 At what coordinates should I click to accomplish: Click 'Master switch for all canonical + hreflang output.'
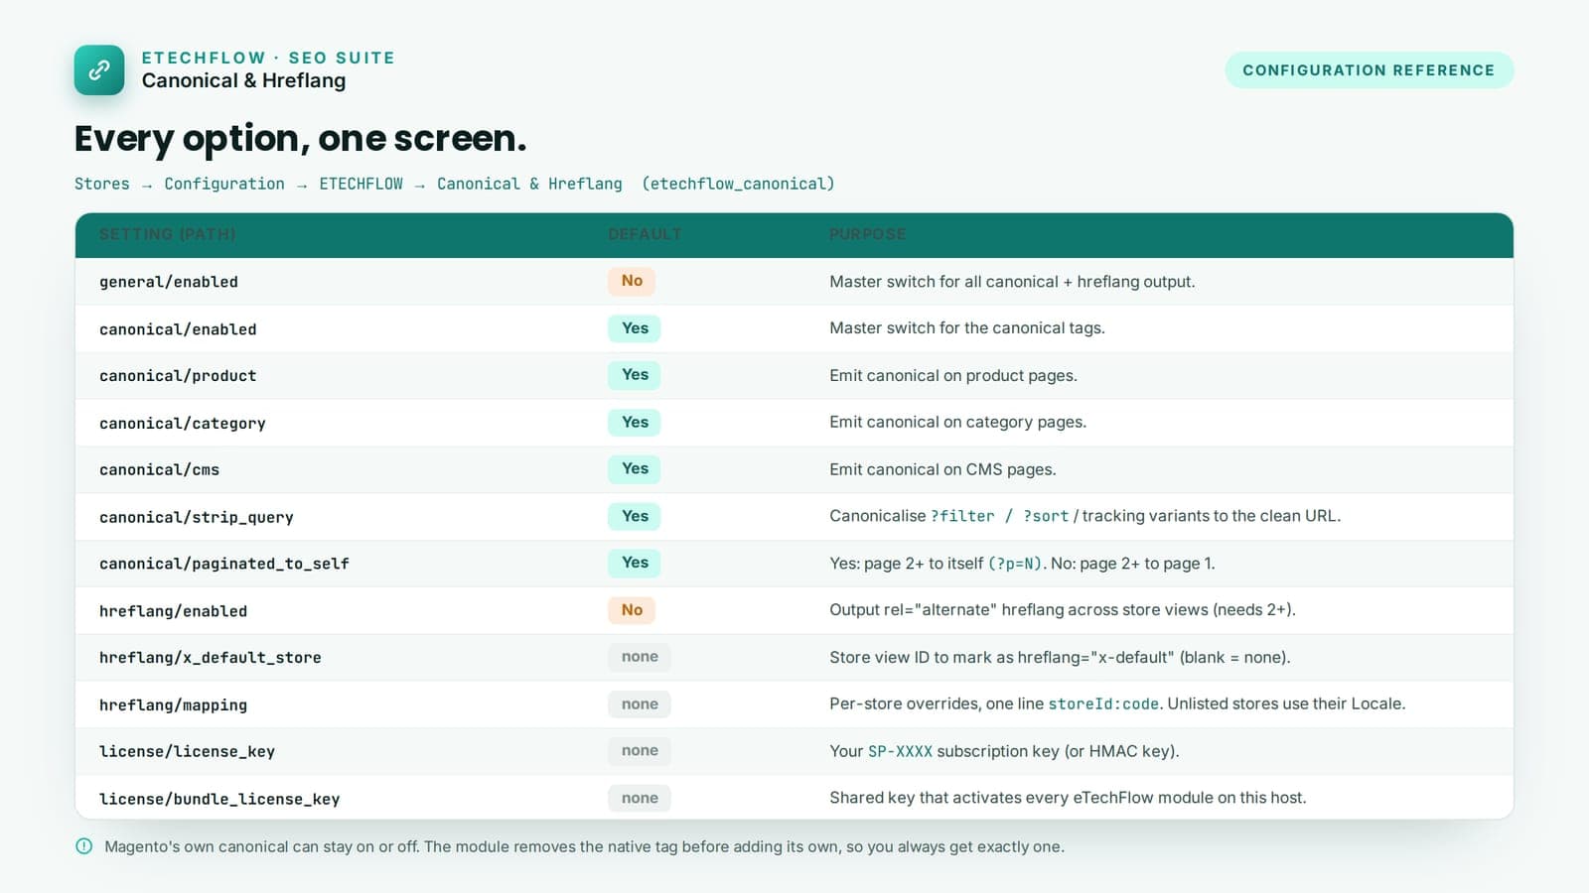coord(1012,282)
